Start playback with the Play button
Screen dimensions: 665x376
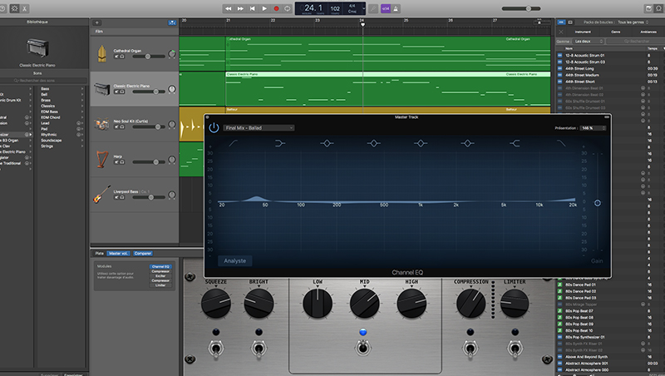coord(264,8)
